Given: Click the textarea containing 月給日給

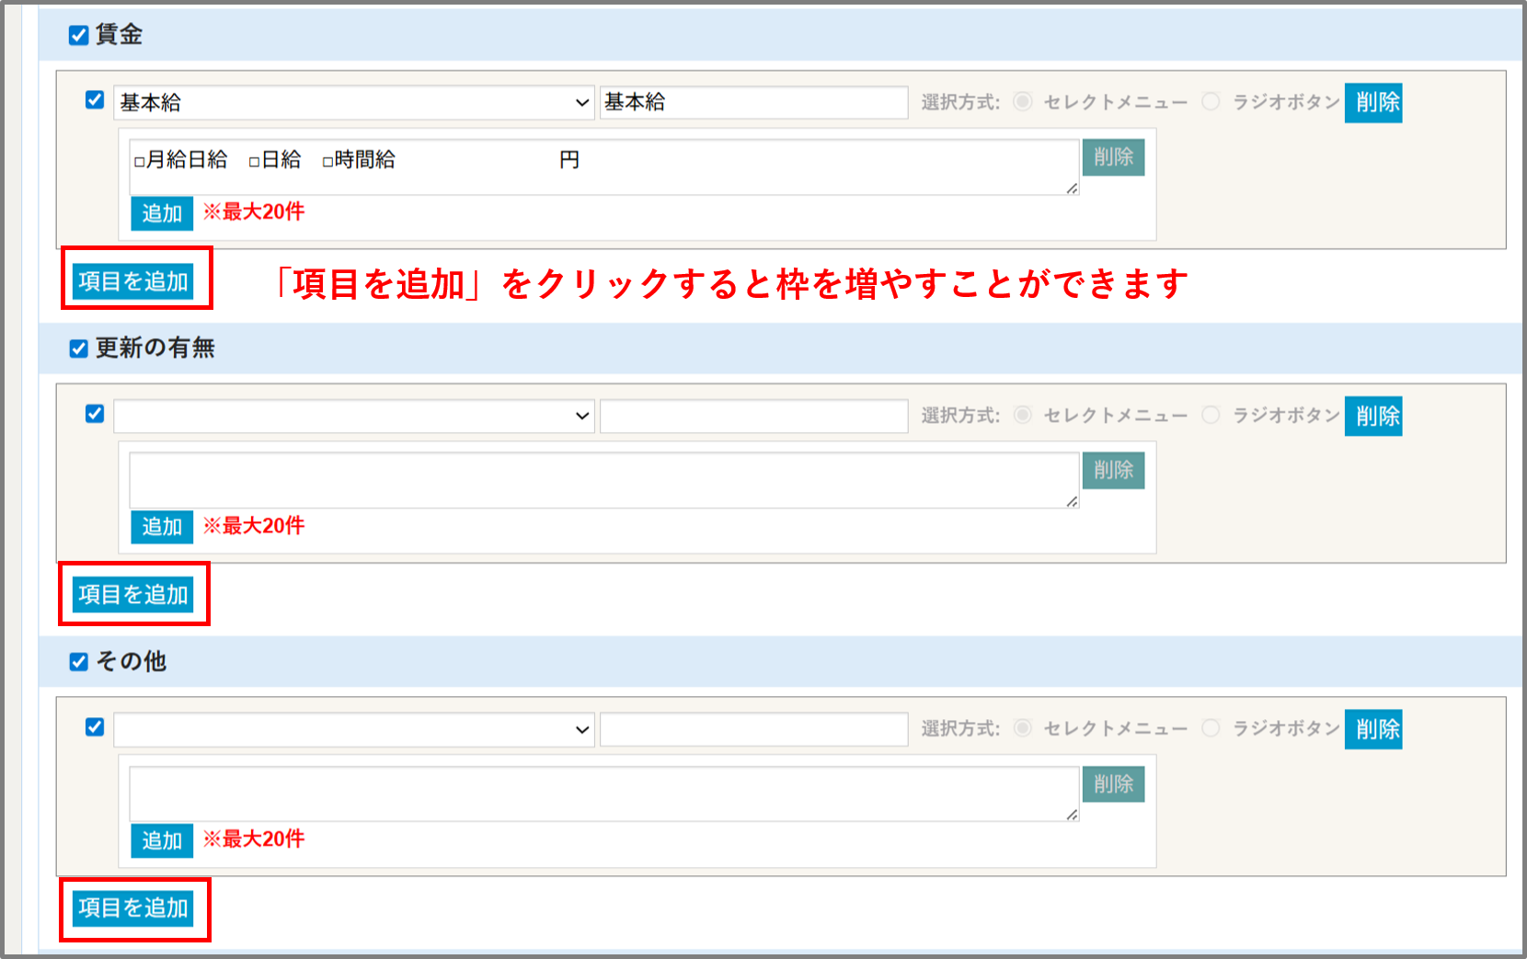Looking at the screenshot, I should coord(603,166).
